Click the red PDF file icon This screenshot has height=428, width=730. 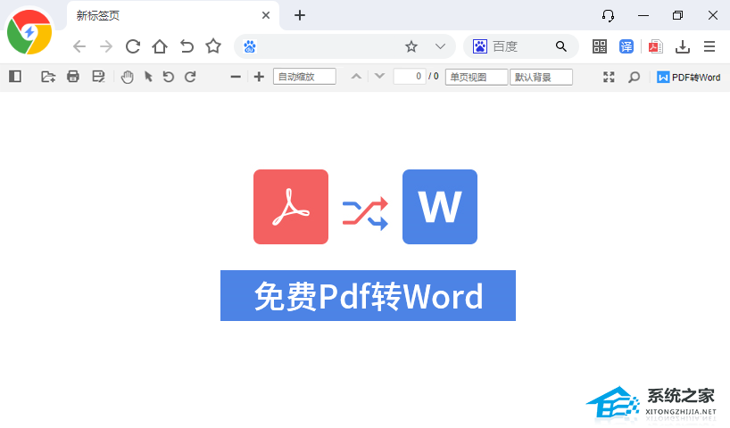[291, 207]
